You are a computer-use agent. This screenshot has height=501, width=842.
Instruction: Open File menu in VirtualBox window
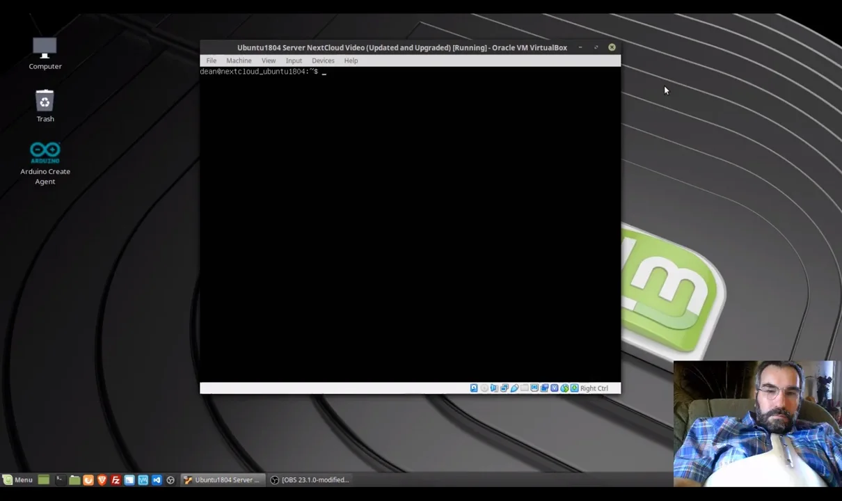coord(211,61)
